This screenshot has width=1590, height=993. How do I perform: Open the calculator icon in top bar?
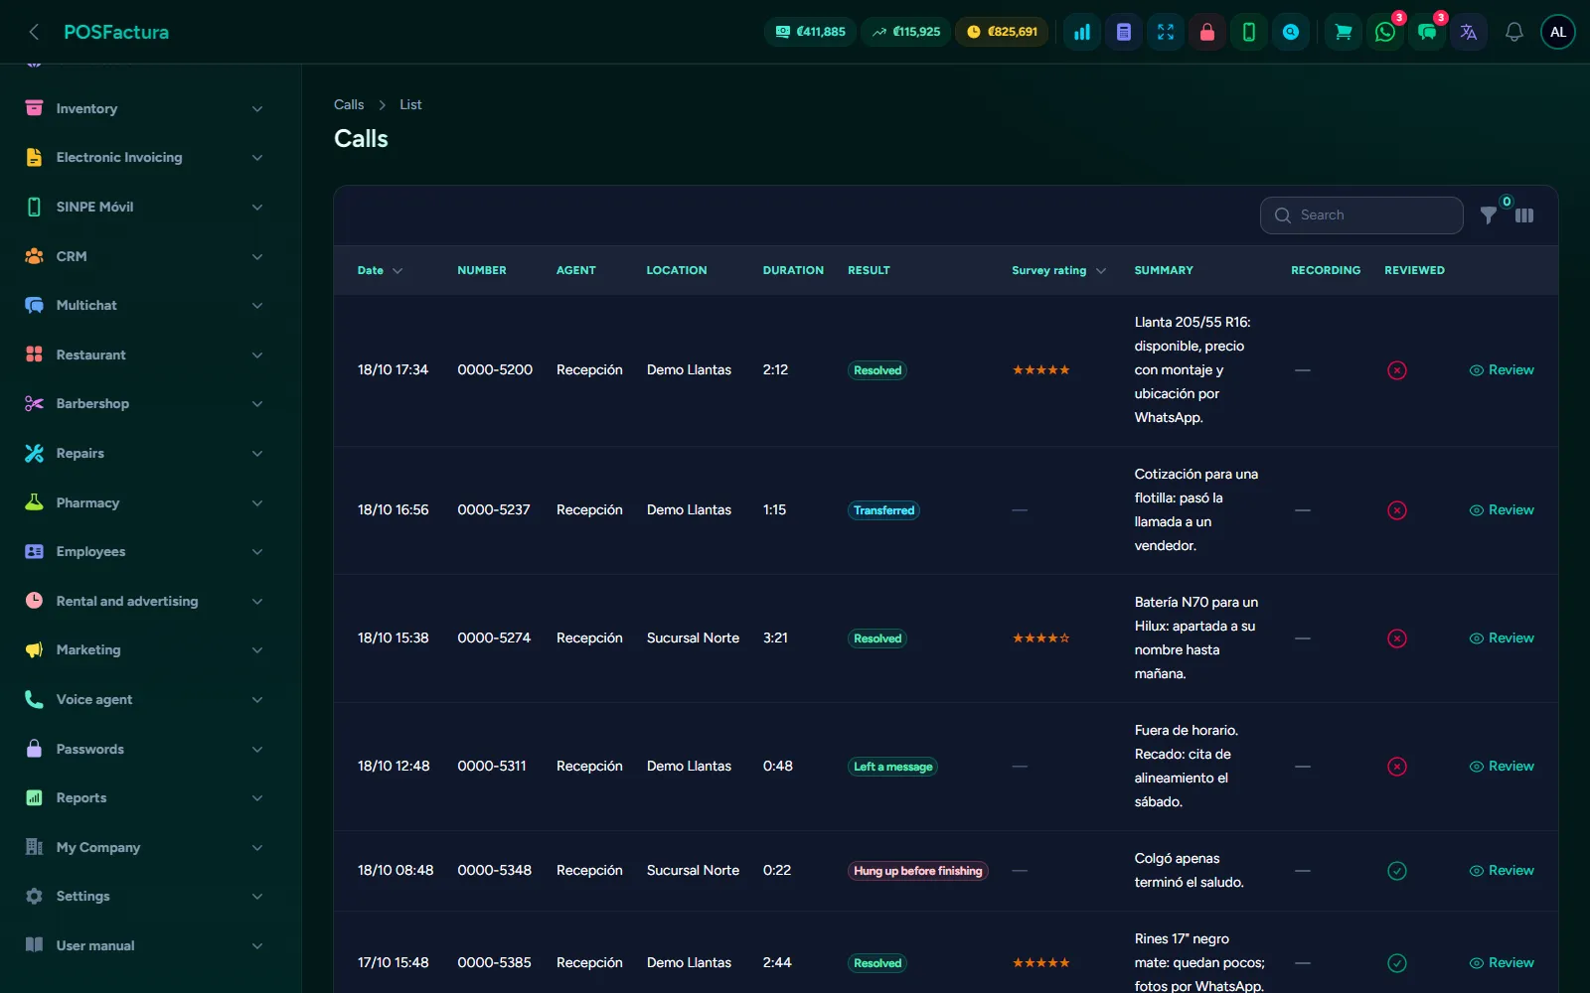tap(1124, 32)
